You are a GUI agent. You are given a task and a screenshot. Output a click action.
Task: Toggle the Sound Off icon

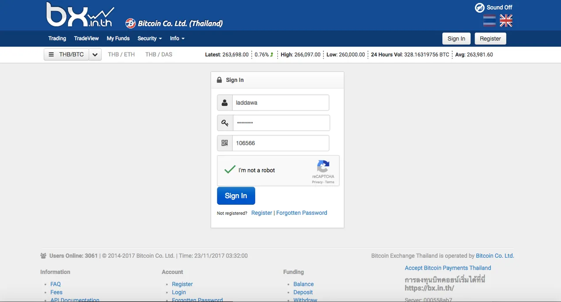(479, 7)
